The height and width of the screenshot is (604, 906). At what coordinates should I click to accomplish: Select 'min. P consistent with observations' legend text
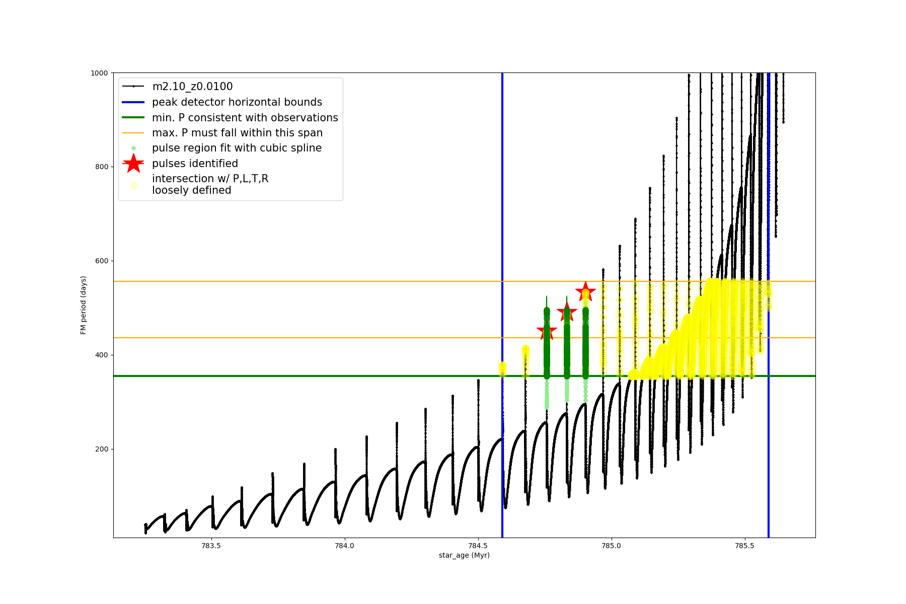[x=245, y=118]
